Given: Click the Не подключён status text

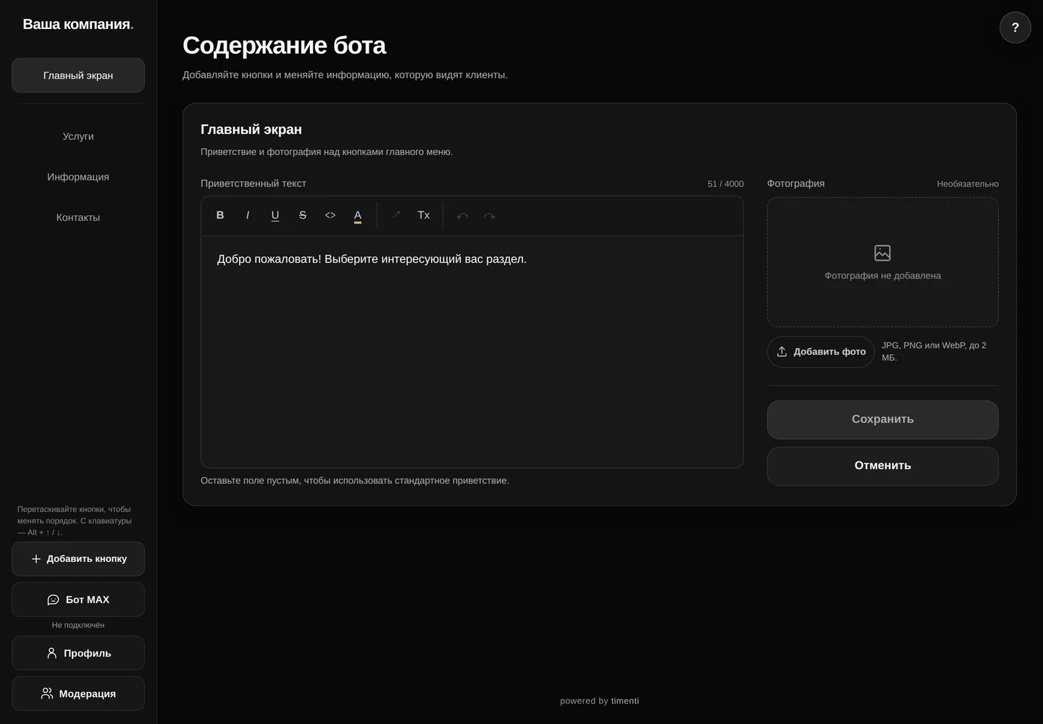Looking at the screenshot, I should [x=78, y=625].
